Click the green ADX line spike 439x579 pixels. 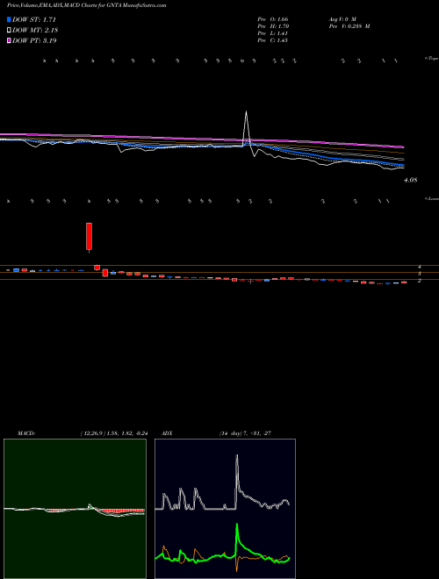(x=237, y=526)
